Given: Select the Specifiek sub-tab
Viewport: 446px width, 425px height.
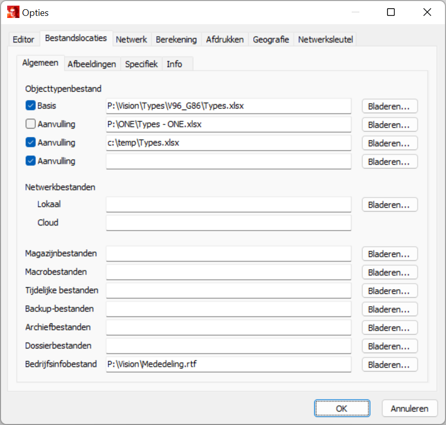Looking at the screenshot, I should click(x=141, y=64).
